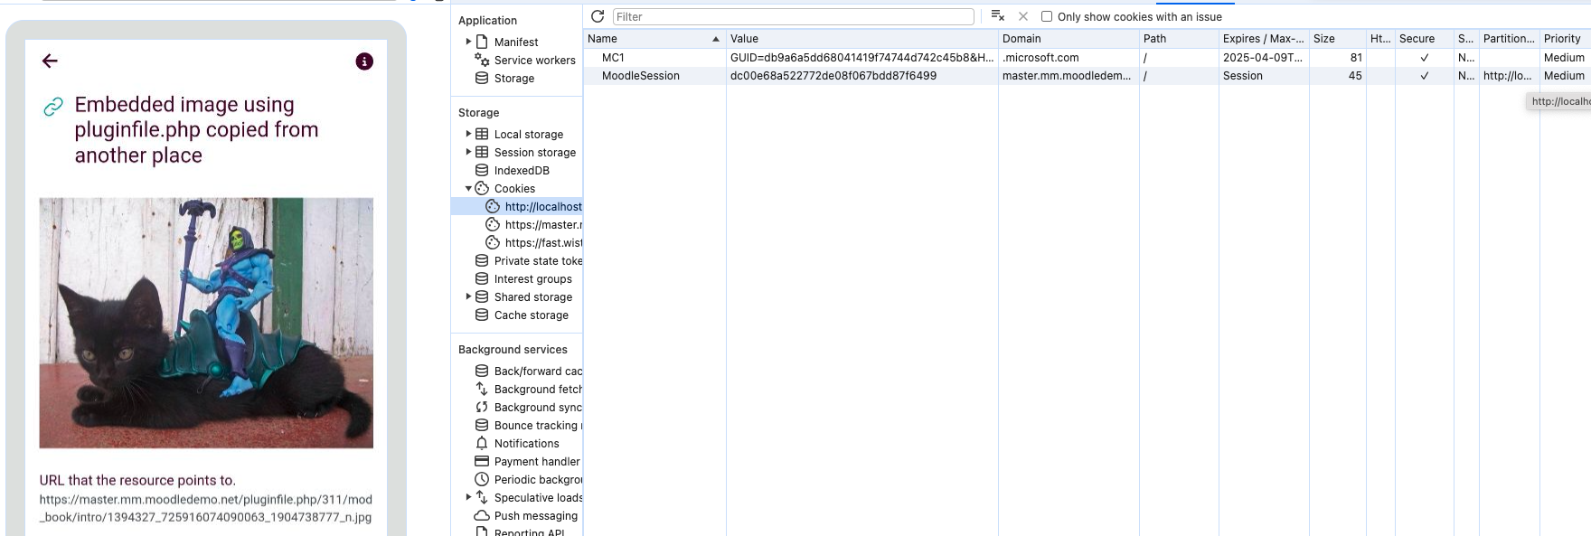The image size is (1591, 536).
Task: Select Reporting API tree item
Action: point(529,531)
